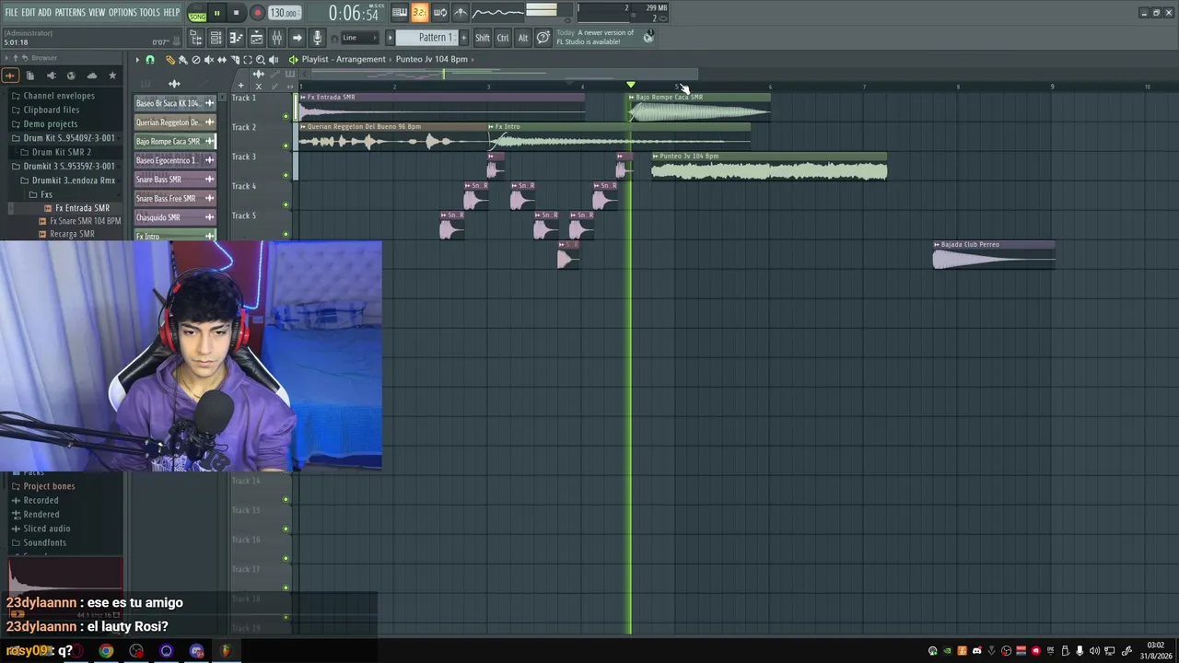Open Google Chrome from the taskbar
Image resolution: width=1179 pixels, height=663 pixels.
pyautogui.click(x=106, y=651)
